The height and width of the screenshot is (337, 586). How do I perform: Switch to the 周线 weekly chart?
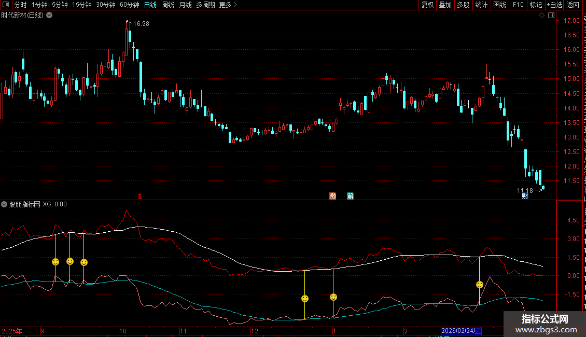point(168,5)
